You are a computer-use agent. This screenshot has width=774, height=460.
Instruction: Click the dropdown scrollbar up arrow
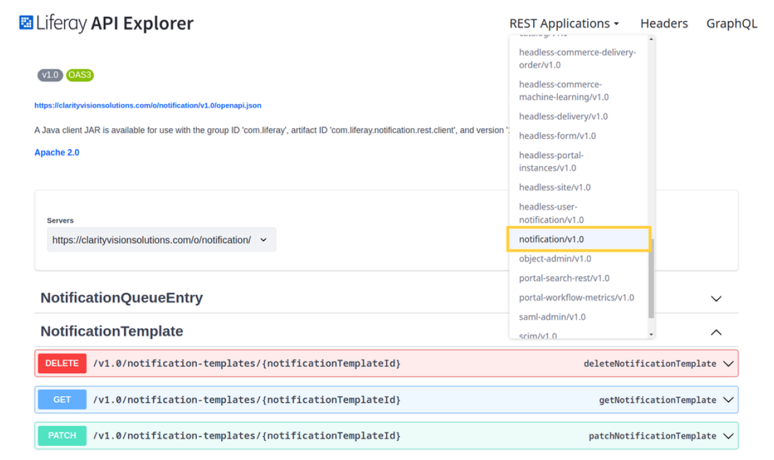click(651, 39)
